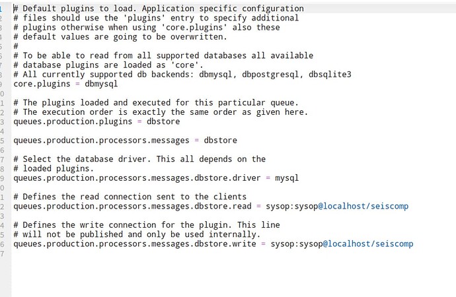Click '@localhost/seiscomp' in the dbstore.read line
The image size is (456, 297).
pos(363,206)
